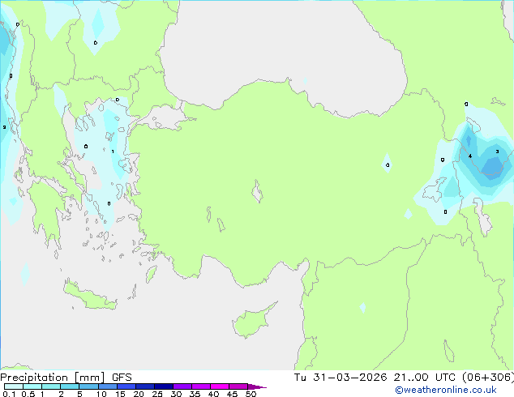Click the 'Precipitation [mm] GFS' title text

[x=66, y=378]
